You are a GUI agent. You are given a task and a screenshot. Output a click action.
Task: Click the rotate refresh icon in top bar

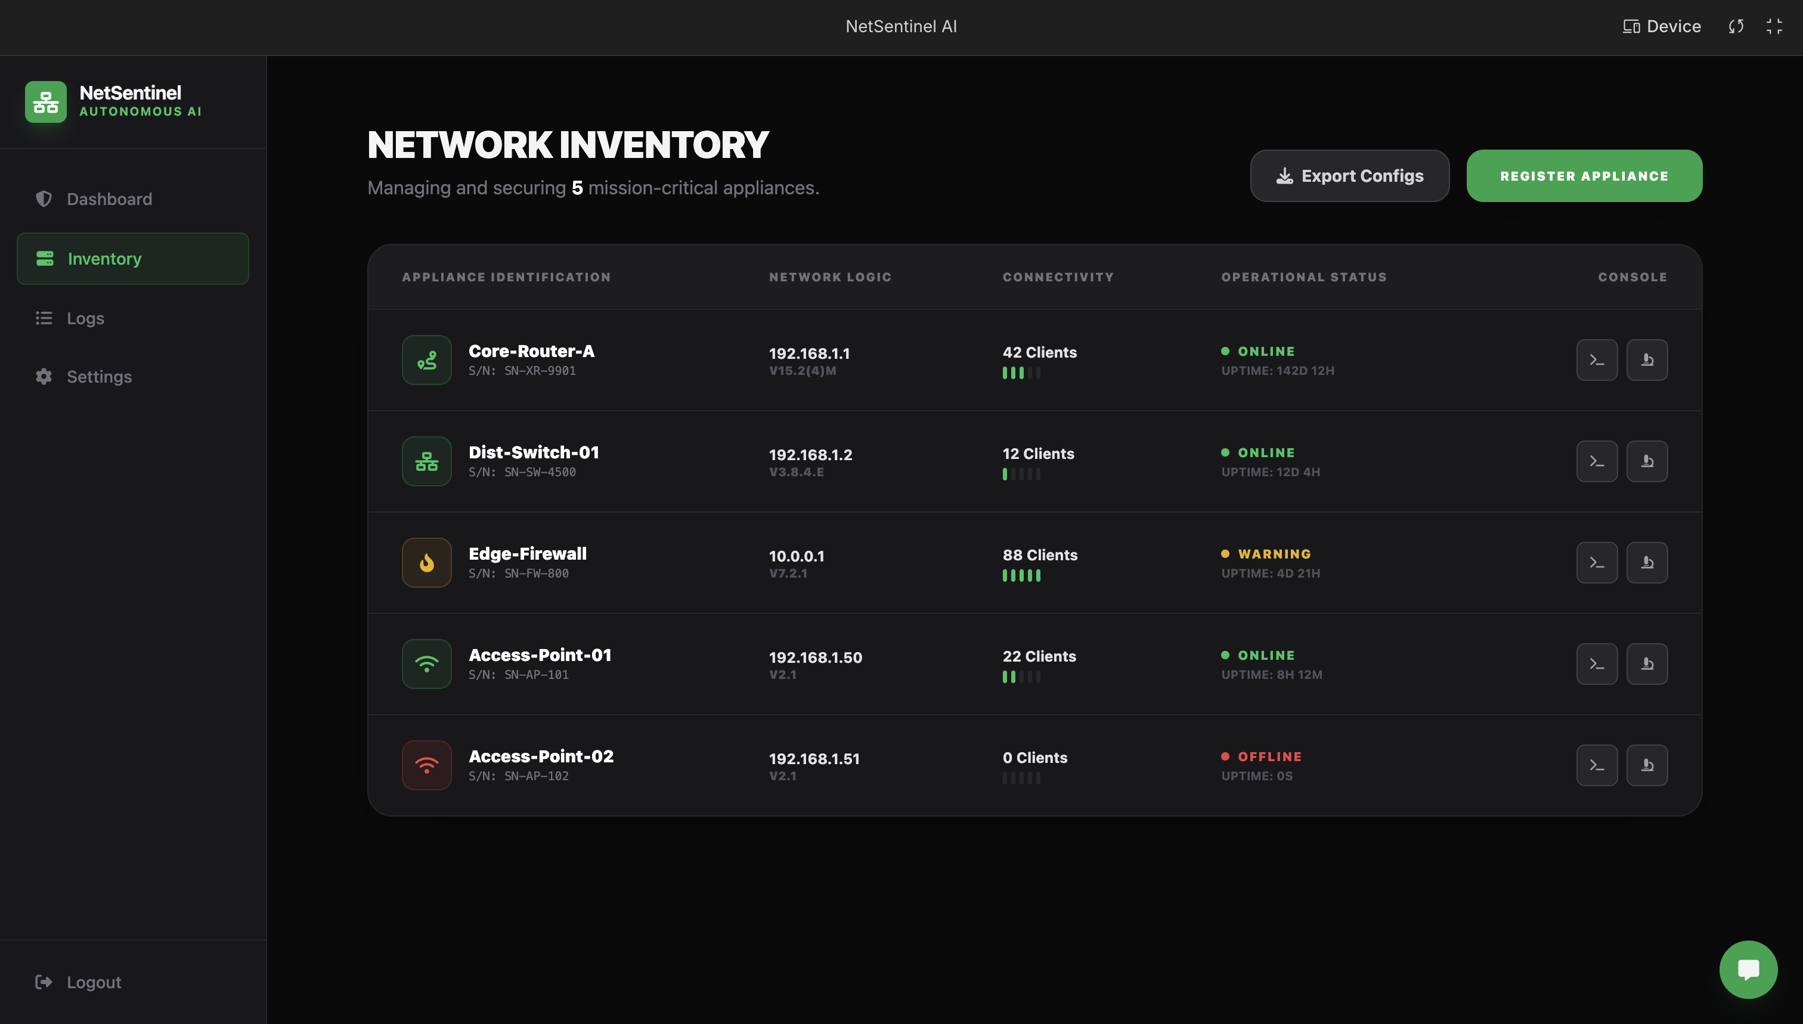(1736, 27)
